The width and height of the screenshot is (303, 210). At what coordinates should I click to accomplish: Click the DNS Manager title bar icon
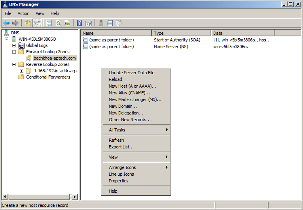(x=6, y=4)
